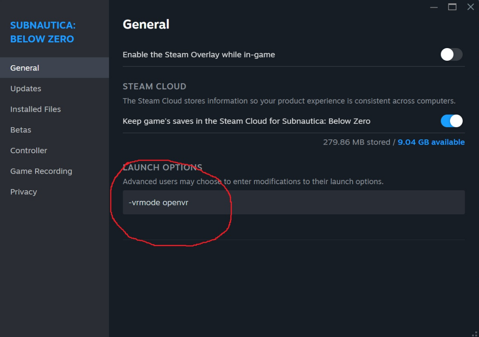Click the Launch Options text field
The image size is (479, 337).
293,203
